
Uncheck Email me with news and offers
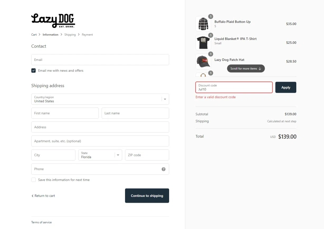click(34, 71)
